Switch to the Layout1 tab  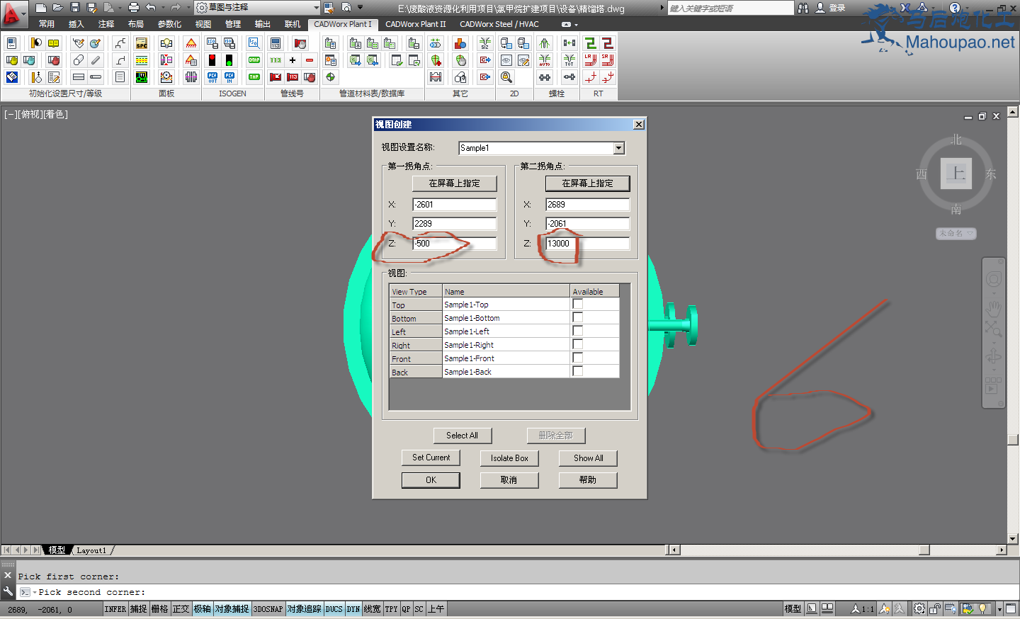click(91, 550)
